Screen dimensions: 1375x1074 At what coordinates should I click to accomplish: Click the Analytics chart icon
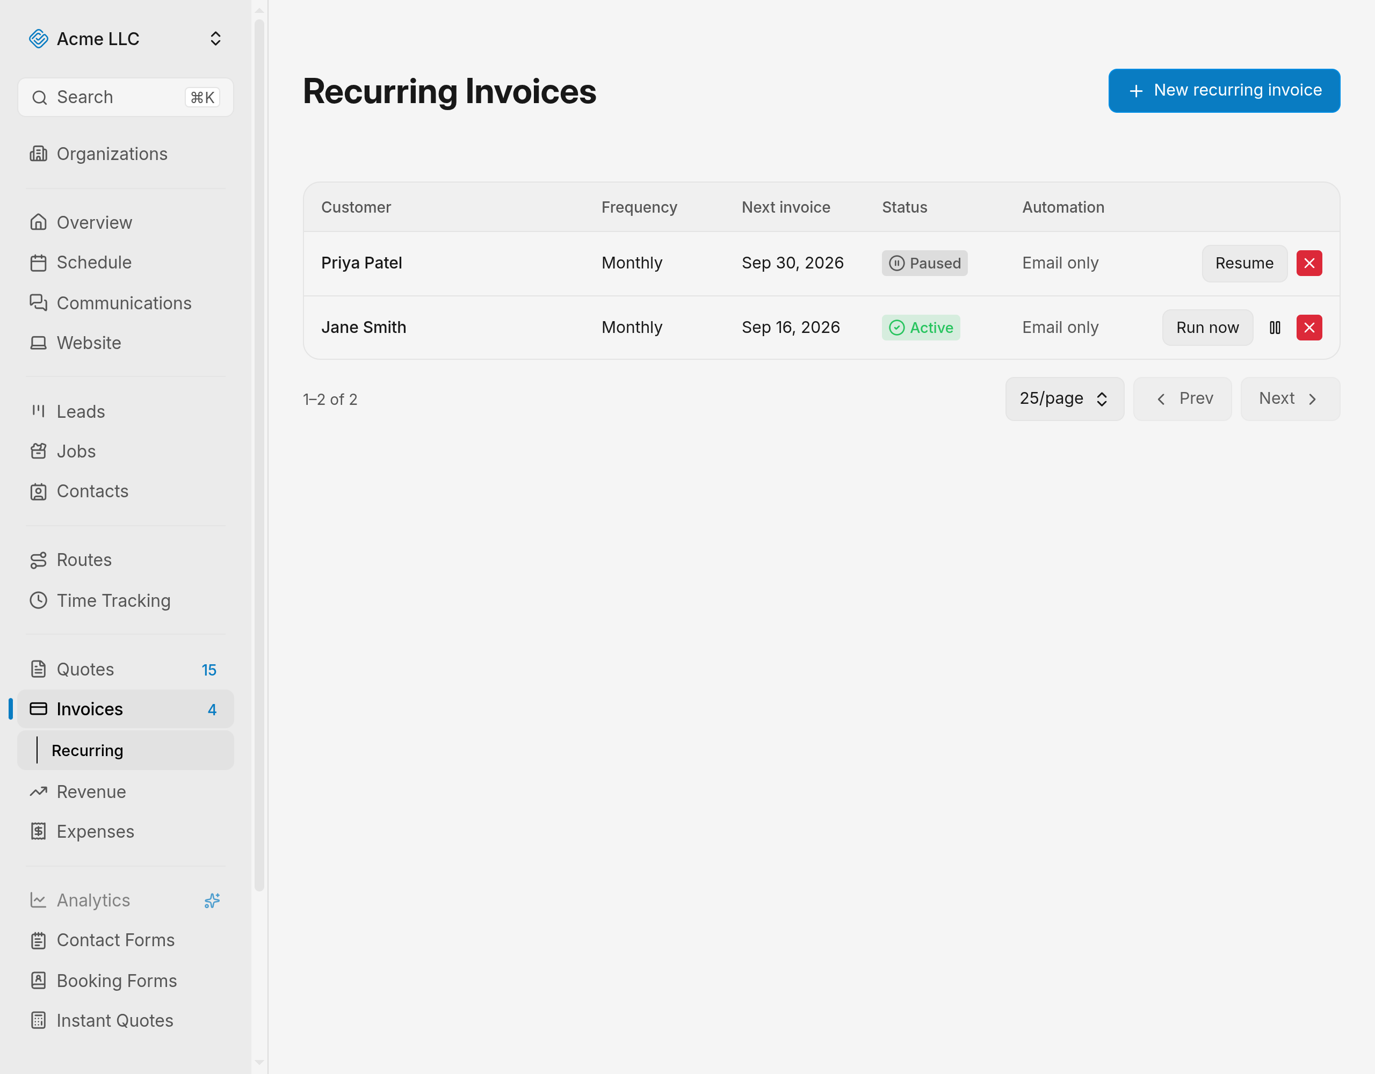coord(39,900)
